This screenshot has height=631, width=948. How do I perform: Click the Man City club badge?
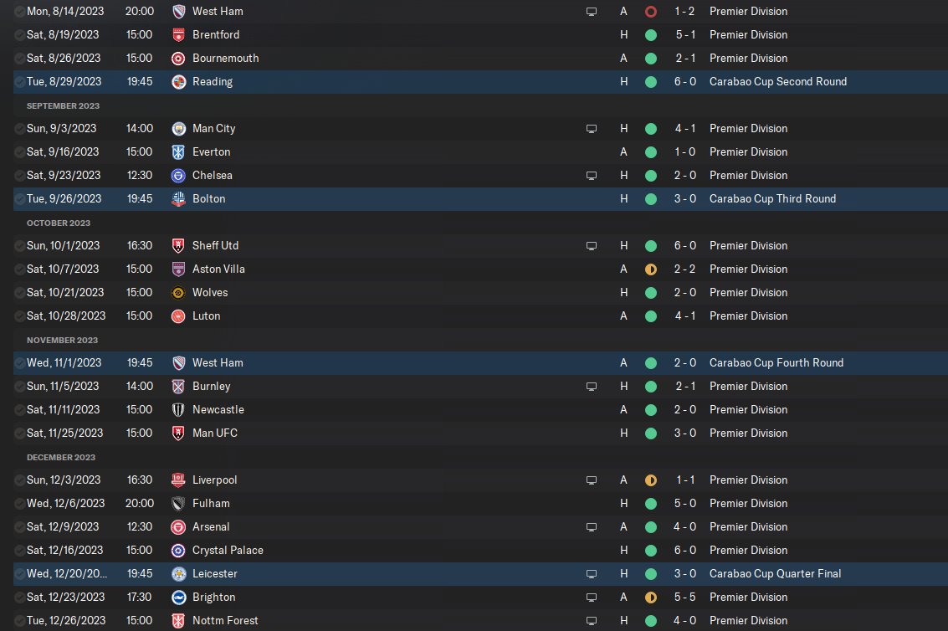pos(178,129)
